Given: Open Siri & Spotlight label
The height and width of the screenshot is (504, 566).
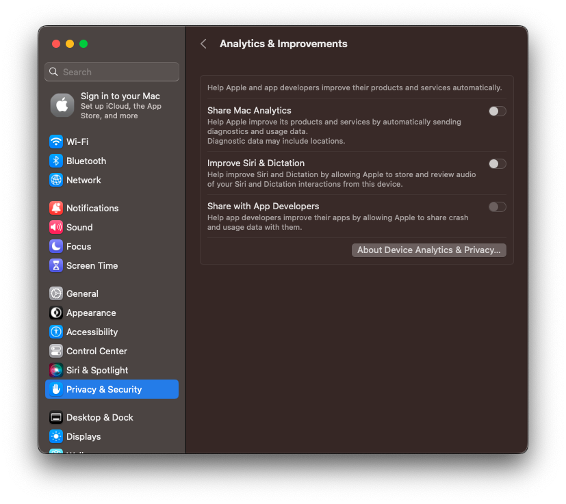Looking at the screenshot, I should pyautogui.click(x=97, y=370).
